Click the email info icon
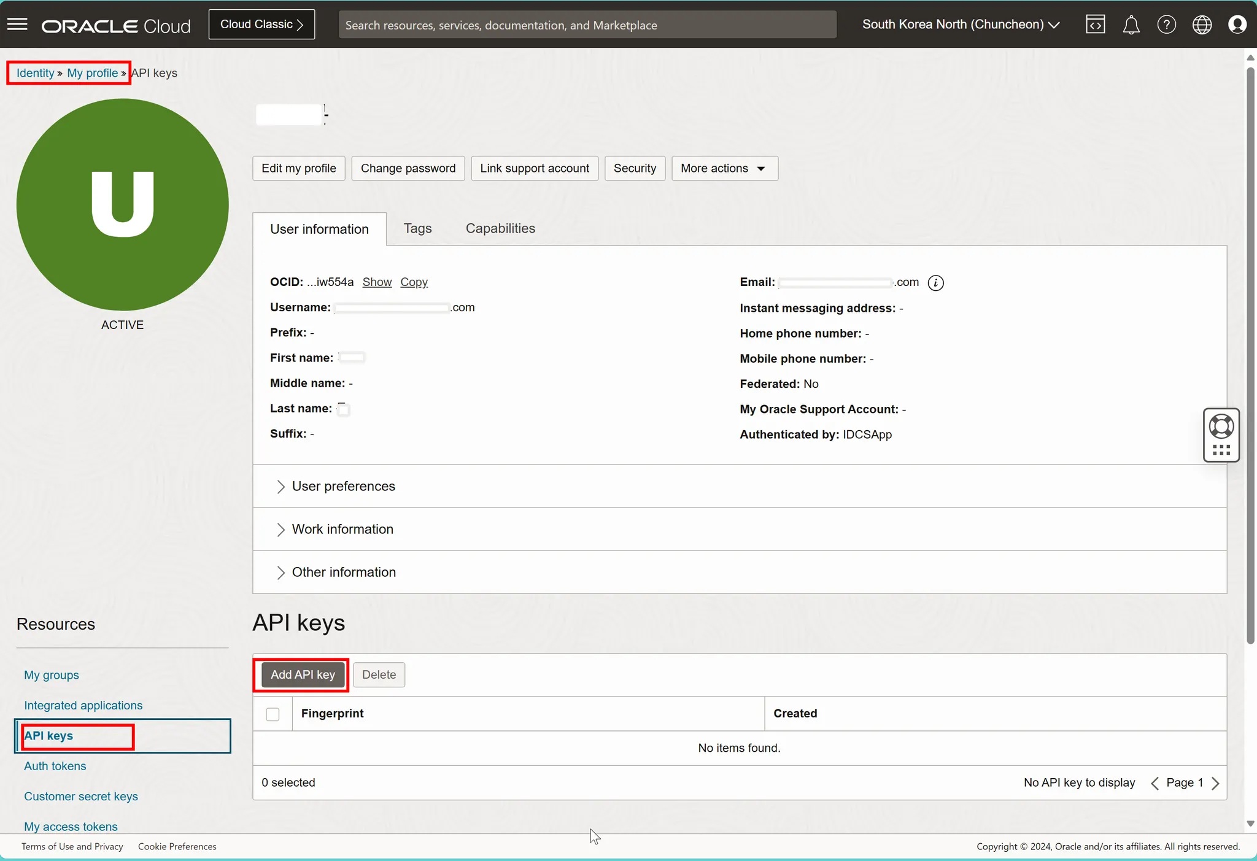The height and width of the screenshot is (861, 1257). click(x=935, y=282)
